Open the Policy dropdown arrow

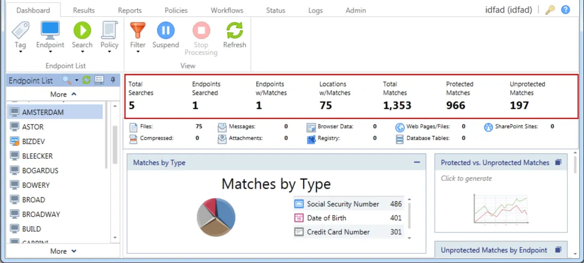coord(109,53)
